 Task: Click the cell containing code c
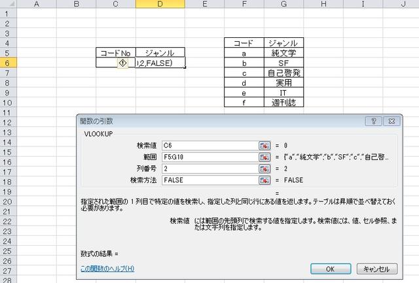click(244, 73)
